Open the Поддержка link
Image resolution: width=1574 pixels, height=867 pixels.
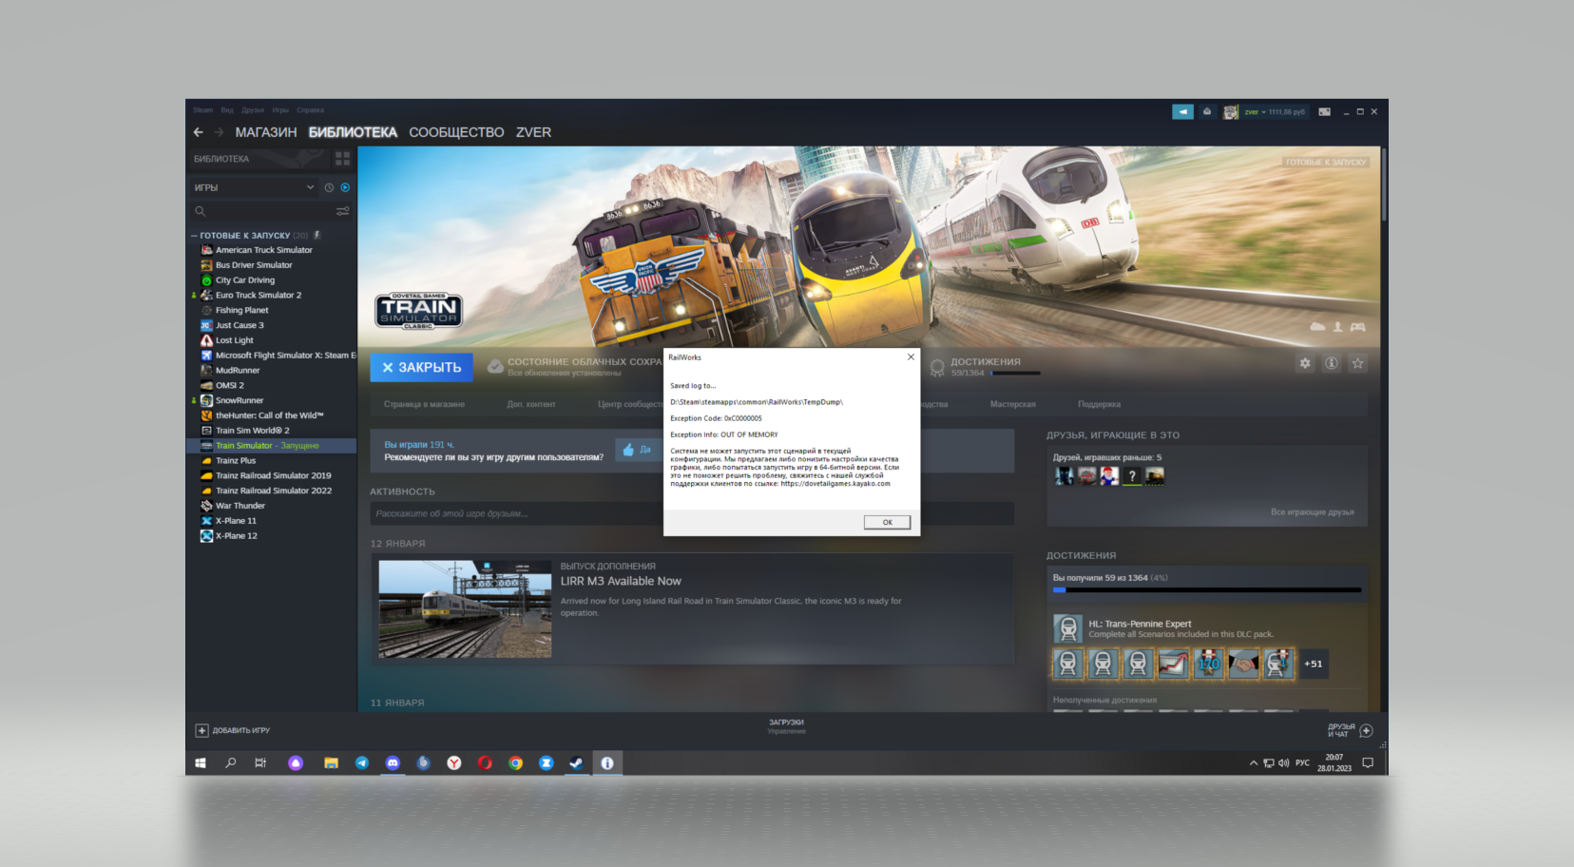pyautogui.click(x=1099, y=404)
